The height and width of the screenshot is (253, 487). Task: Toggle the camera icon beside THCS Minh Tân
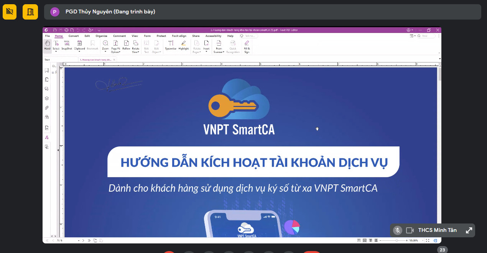click(410, 230)
